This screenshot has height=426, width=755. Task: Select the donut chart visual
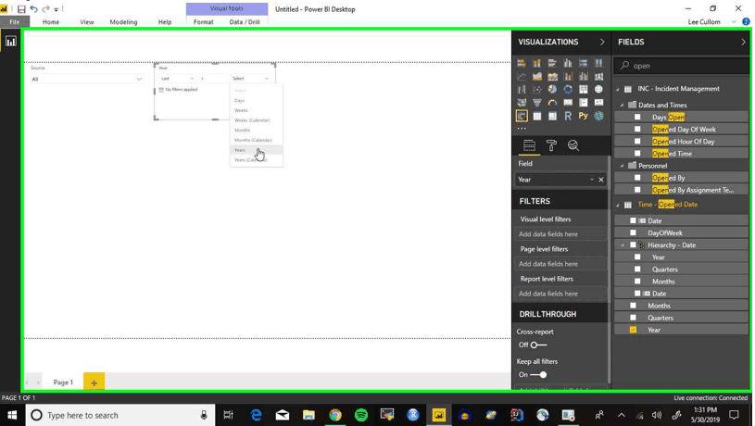click(x=568, y=90)
